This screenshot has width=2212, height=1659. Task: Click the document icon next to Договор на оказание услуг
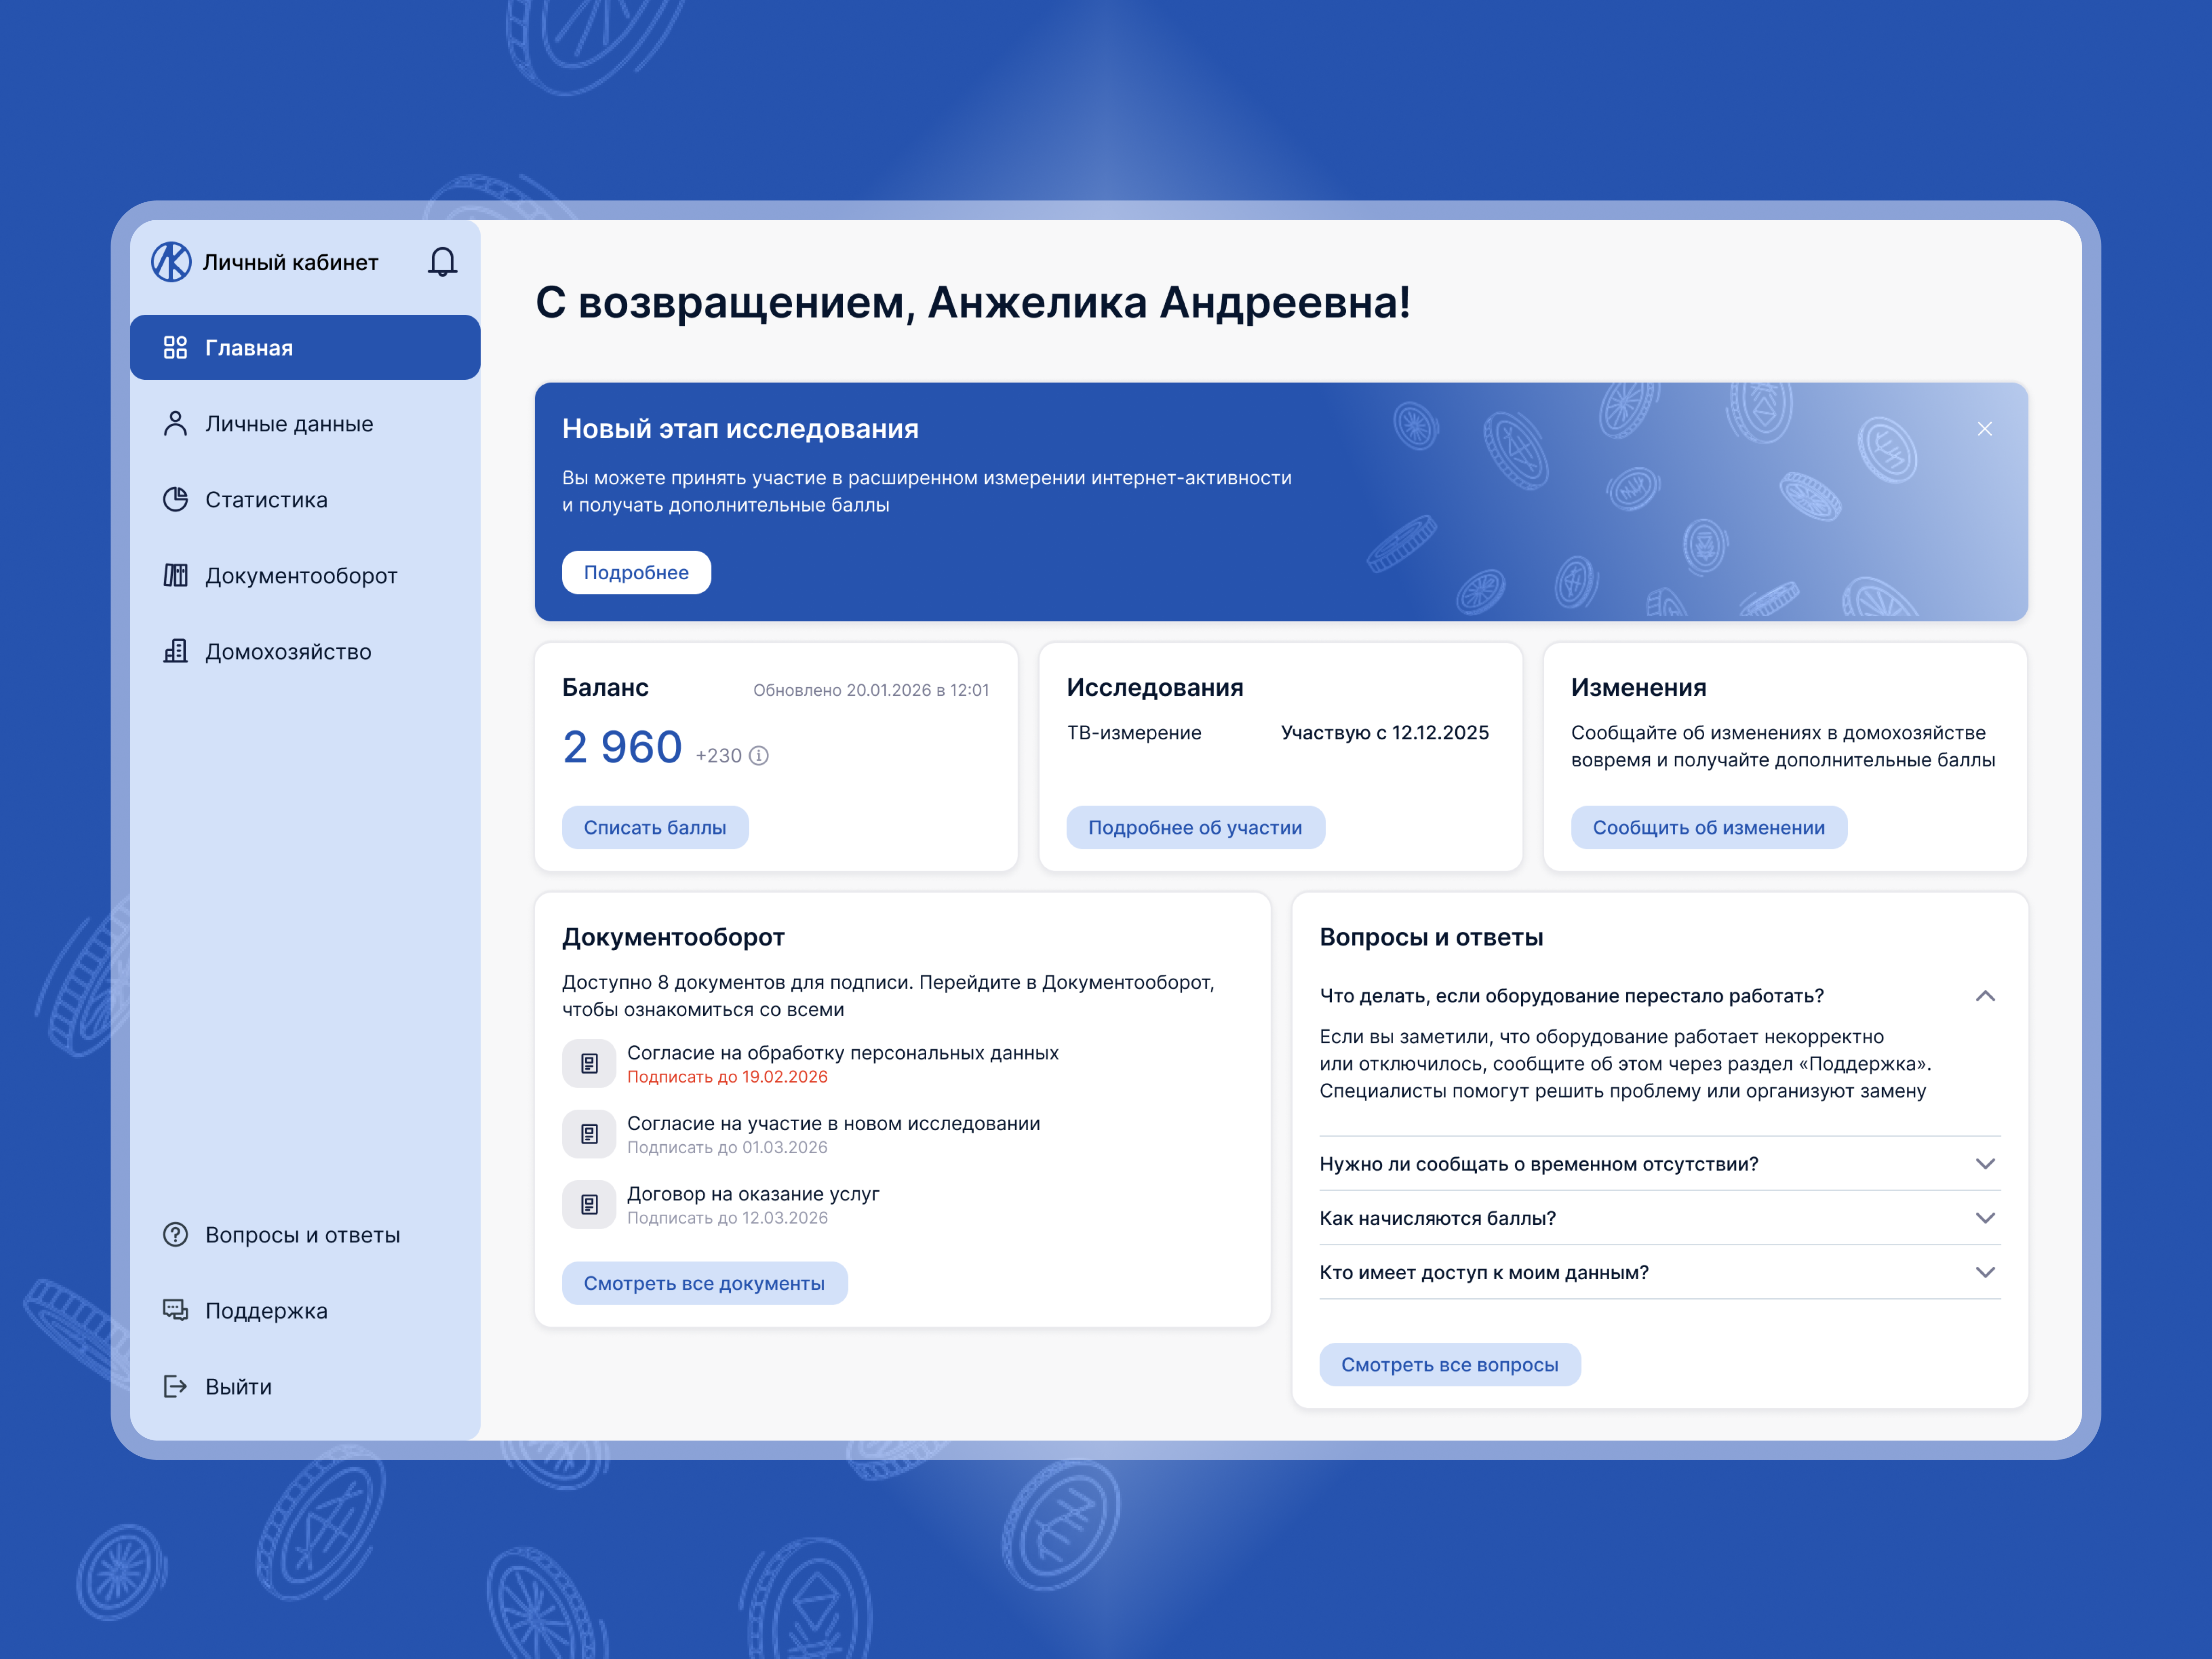[589, 1204]
